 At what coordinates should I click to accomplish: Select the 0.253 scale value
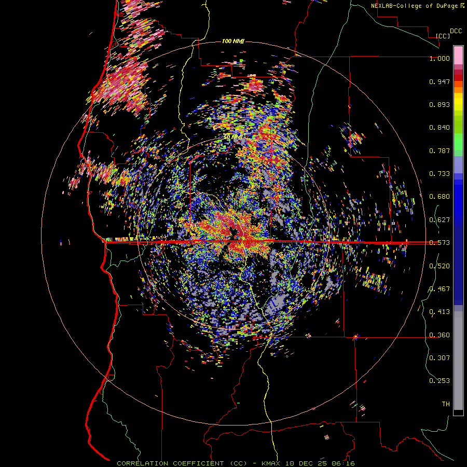(439, 381)
